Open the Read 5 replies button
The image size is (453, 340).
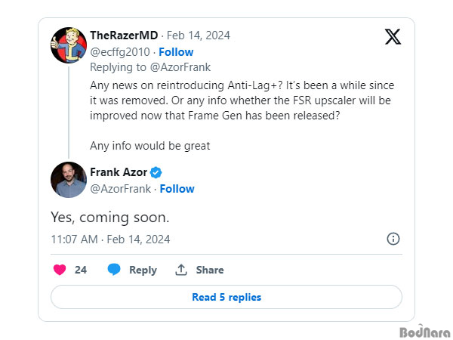[226, 297]
